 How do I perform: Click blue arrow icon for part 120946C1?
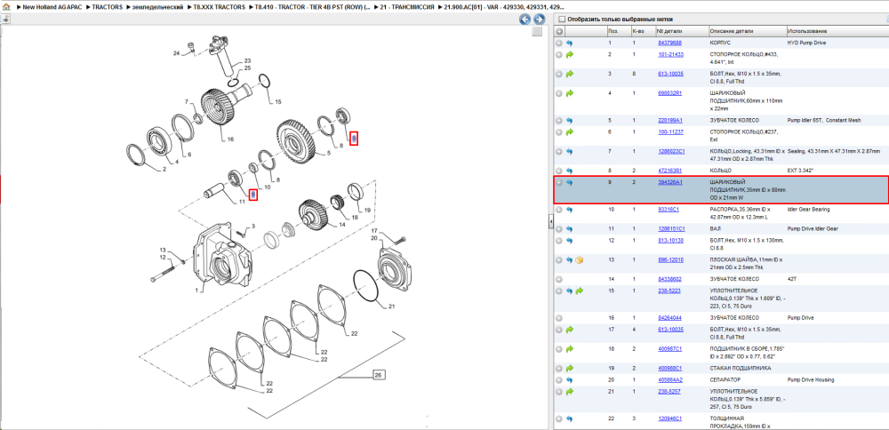[x=570, y=418]
